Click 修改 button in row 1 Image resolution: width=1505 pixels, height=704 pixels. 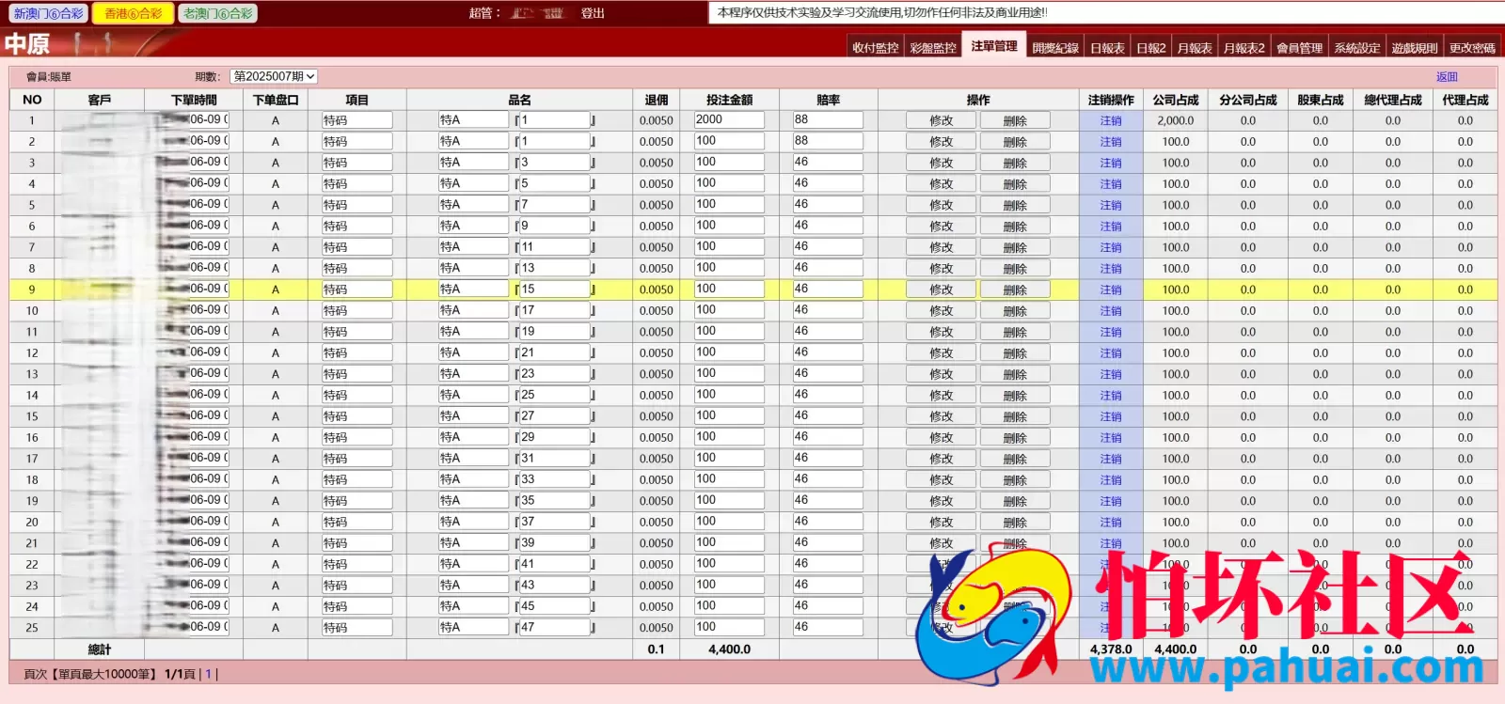click(942, 120)
